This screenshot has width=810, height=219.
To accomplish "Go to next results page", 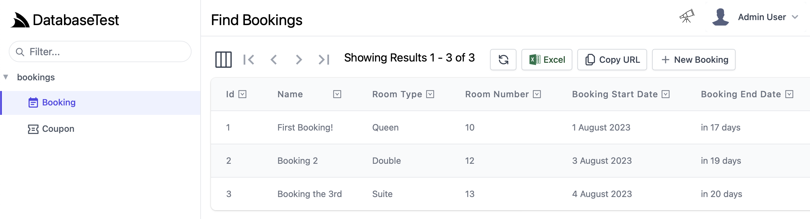I will point(299,60).
